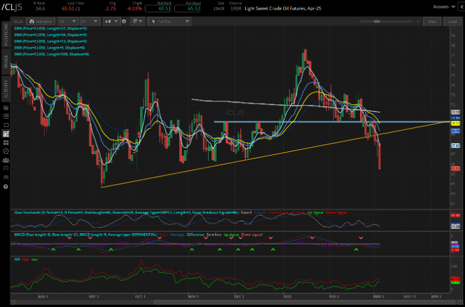Click the IV Rank 34.6 value
Image resolution: width=465 pixels, height=307 pixels.
point(40,8)
